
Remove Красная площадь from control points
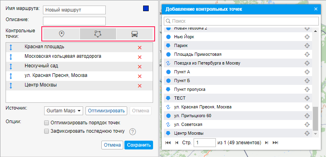coord(140,47)
